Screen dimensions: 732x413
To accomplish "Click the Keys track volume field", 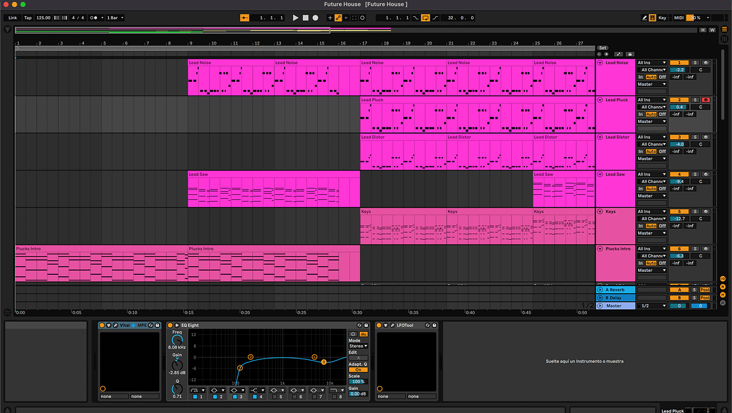I will coord(678,219).
